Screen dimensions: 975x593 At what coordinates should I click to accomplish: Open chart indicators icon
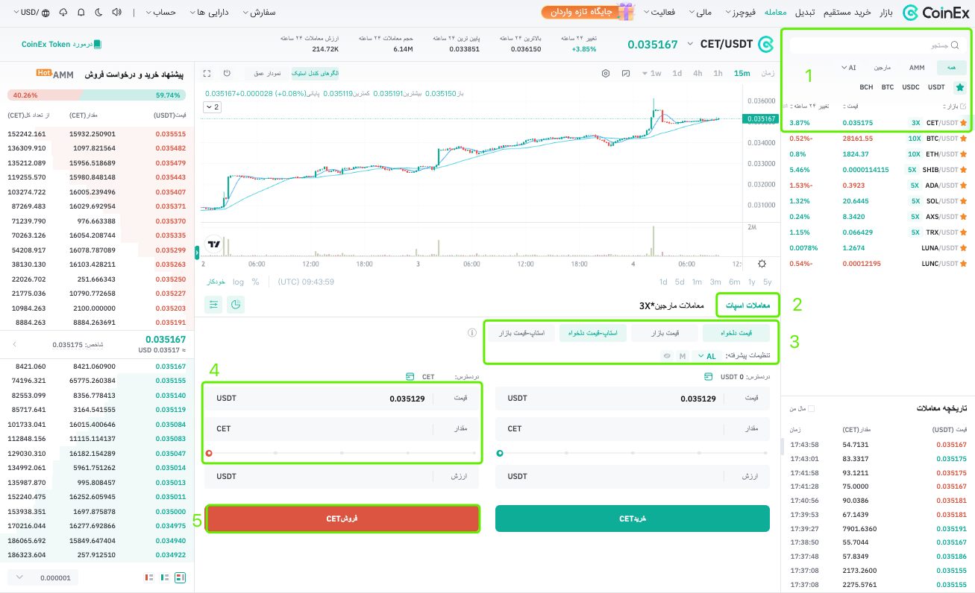625,73
